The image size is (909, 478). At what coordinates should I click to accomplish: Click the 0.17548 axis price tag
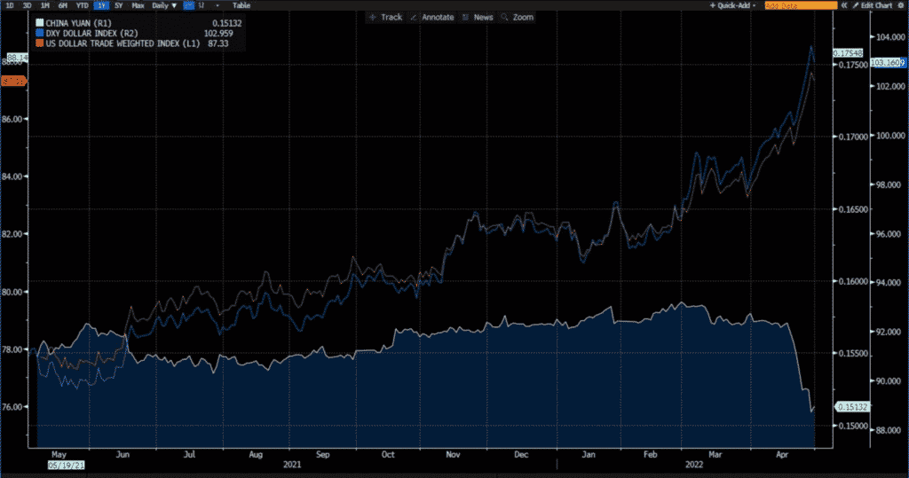pos(848,53)
